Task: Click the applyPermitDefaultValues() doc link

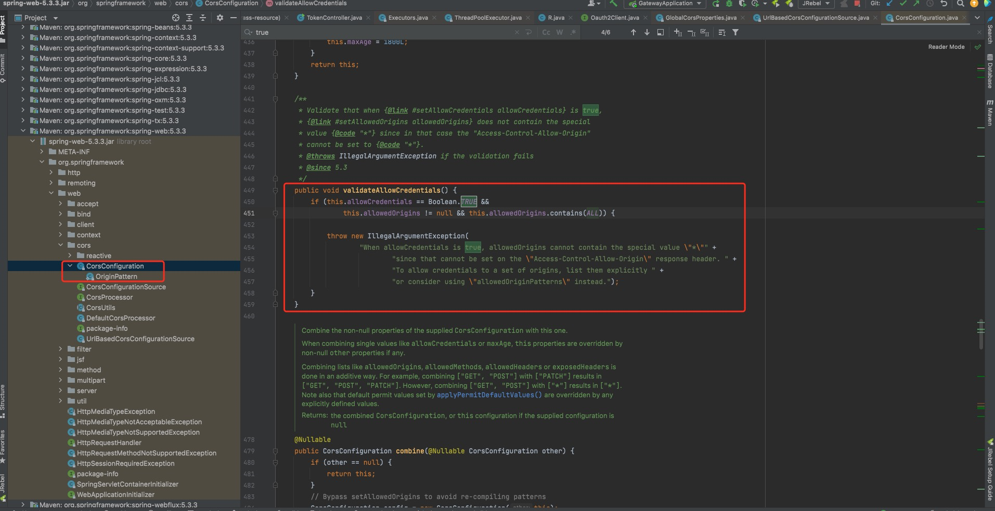Action: point(489,395)
